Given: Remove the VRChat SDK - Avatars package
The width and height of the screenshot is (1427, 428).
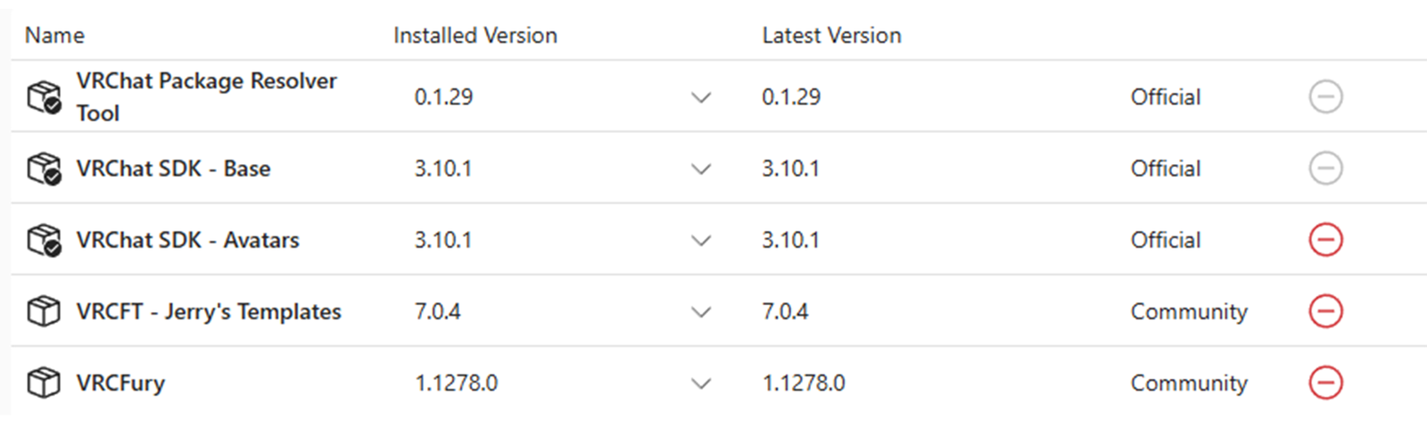Looking at the screenshot, I should (x=1325, y=240).
